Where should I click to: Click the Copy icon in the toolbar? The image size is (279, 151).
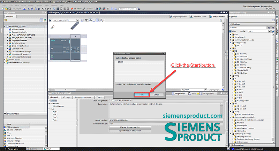pyautogui.click(x=32, y=8)
